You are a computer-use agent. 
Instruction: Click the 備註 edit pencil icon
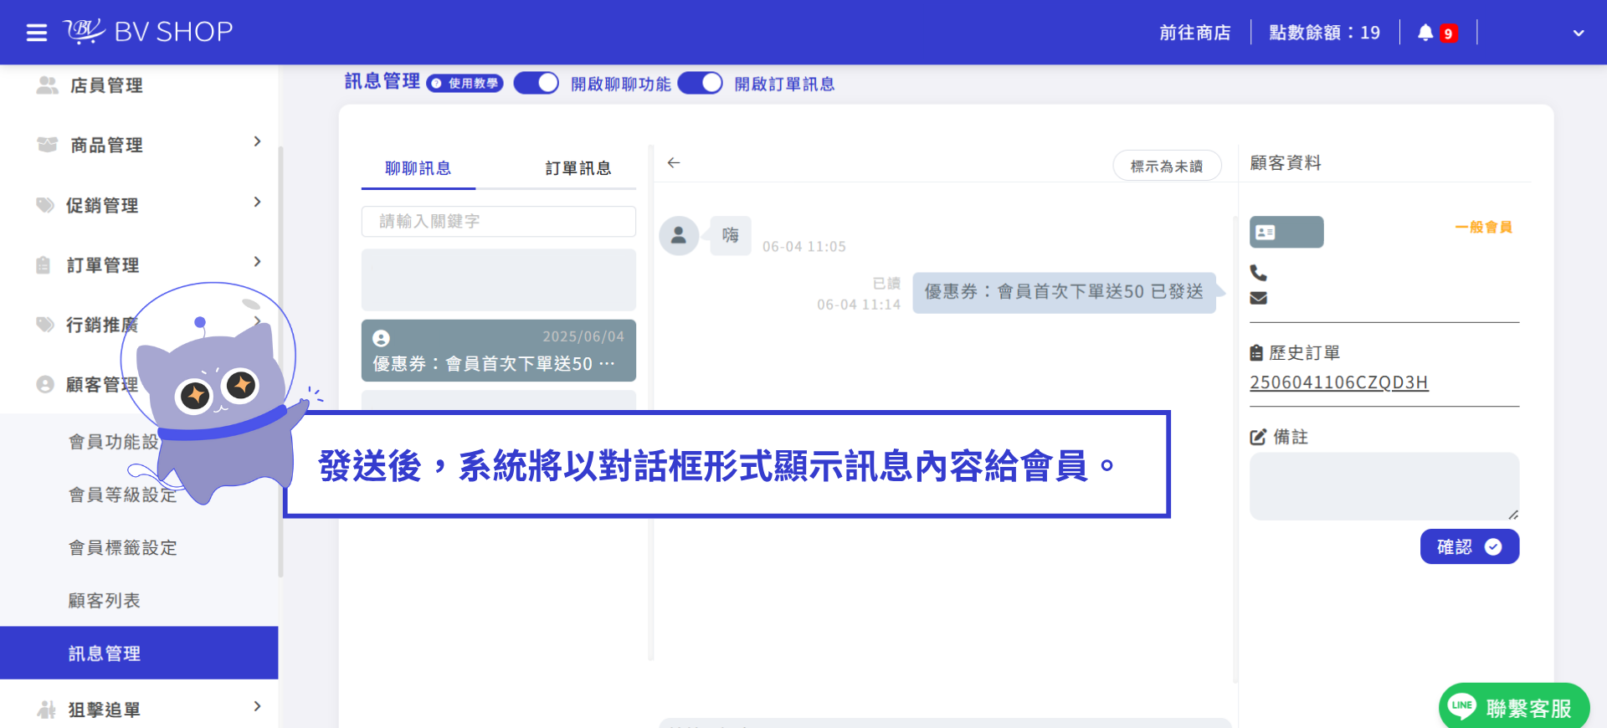click(x=1258, y=437)
